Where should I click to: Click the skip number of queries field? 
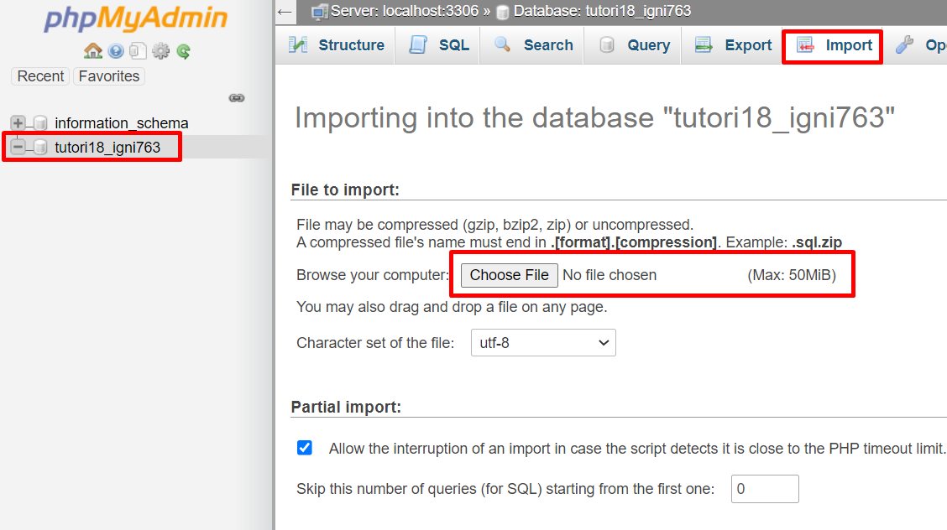coord(765,488)
